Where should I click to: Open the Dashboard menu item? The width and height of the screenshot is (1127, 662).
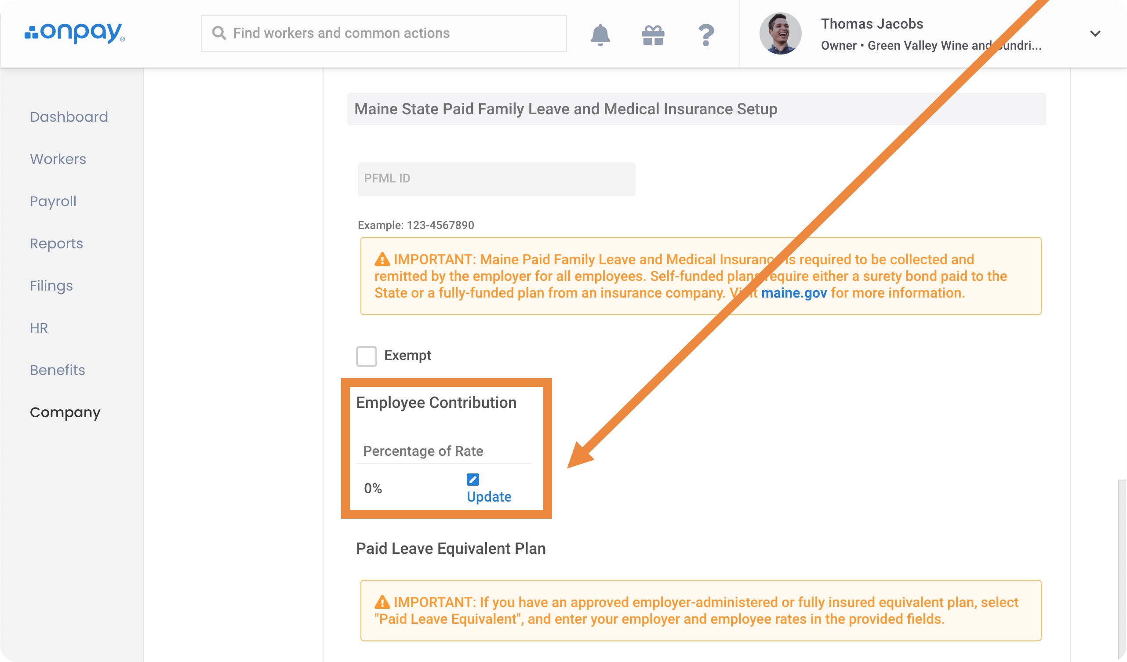click(69, 117)
